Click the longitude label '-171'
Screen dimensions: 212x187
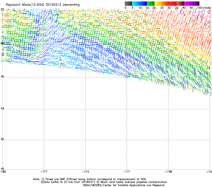coord(127,172)
